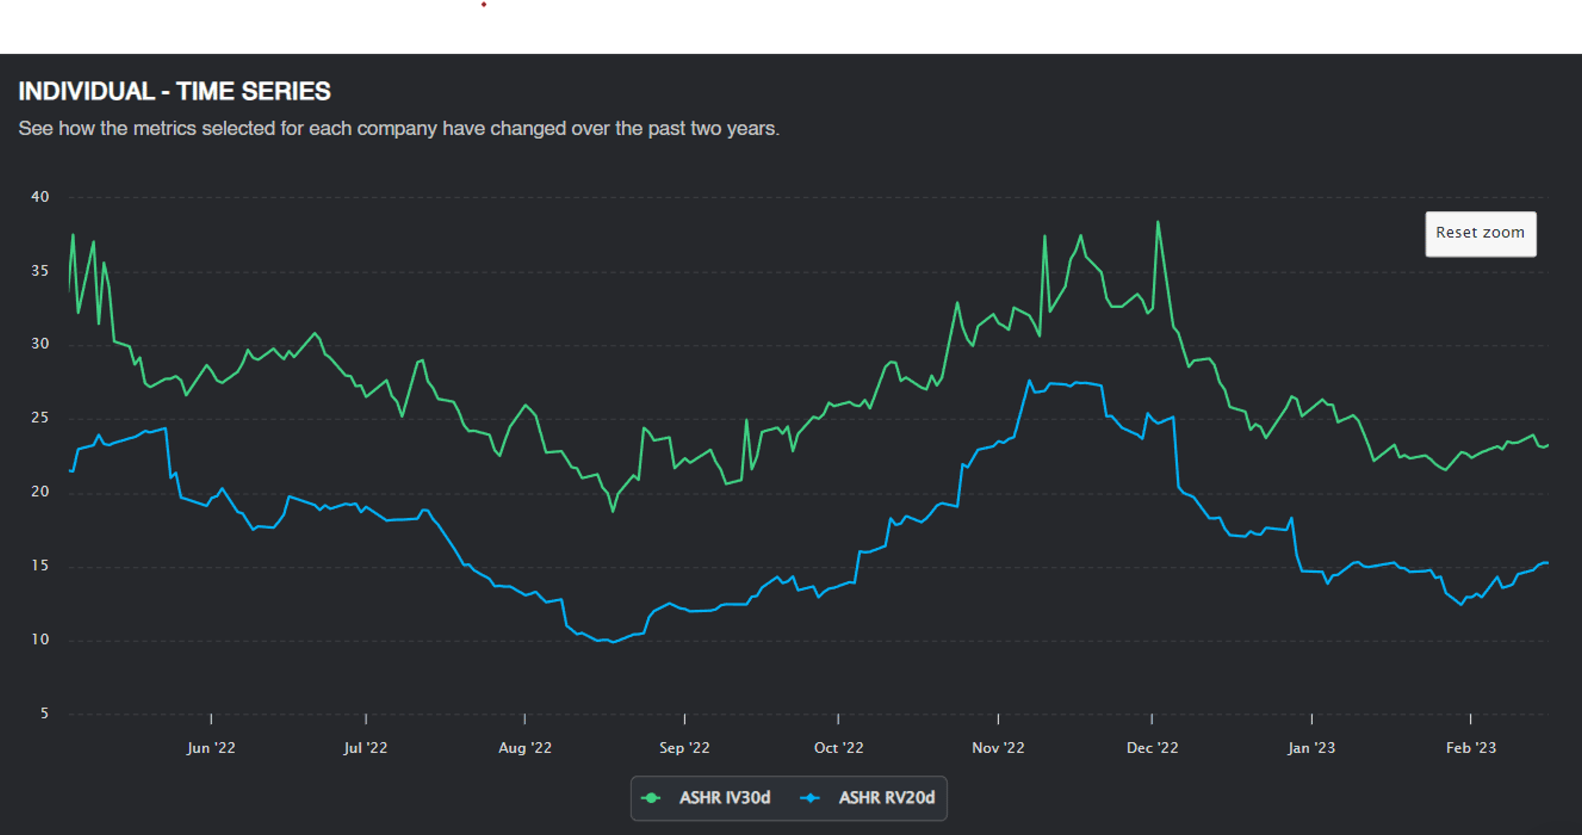Click the 20 value on y-axis
The height and width of the screenshot is (835, 1582).
click(x=40, y=491)
